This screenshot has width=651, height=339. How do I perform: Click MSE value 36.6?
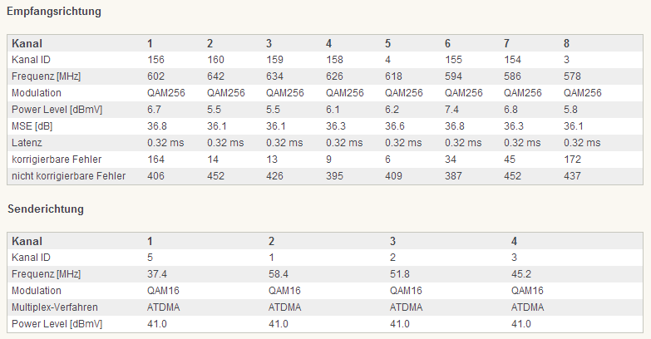coord(395,126)
